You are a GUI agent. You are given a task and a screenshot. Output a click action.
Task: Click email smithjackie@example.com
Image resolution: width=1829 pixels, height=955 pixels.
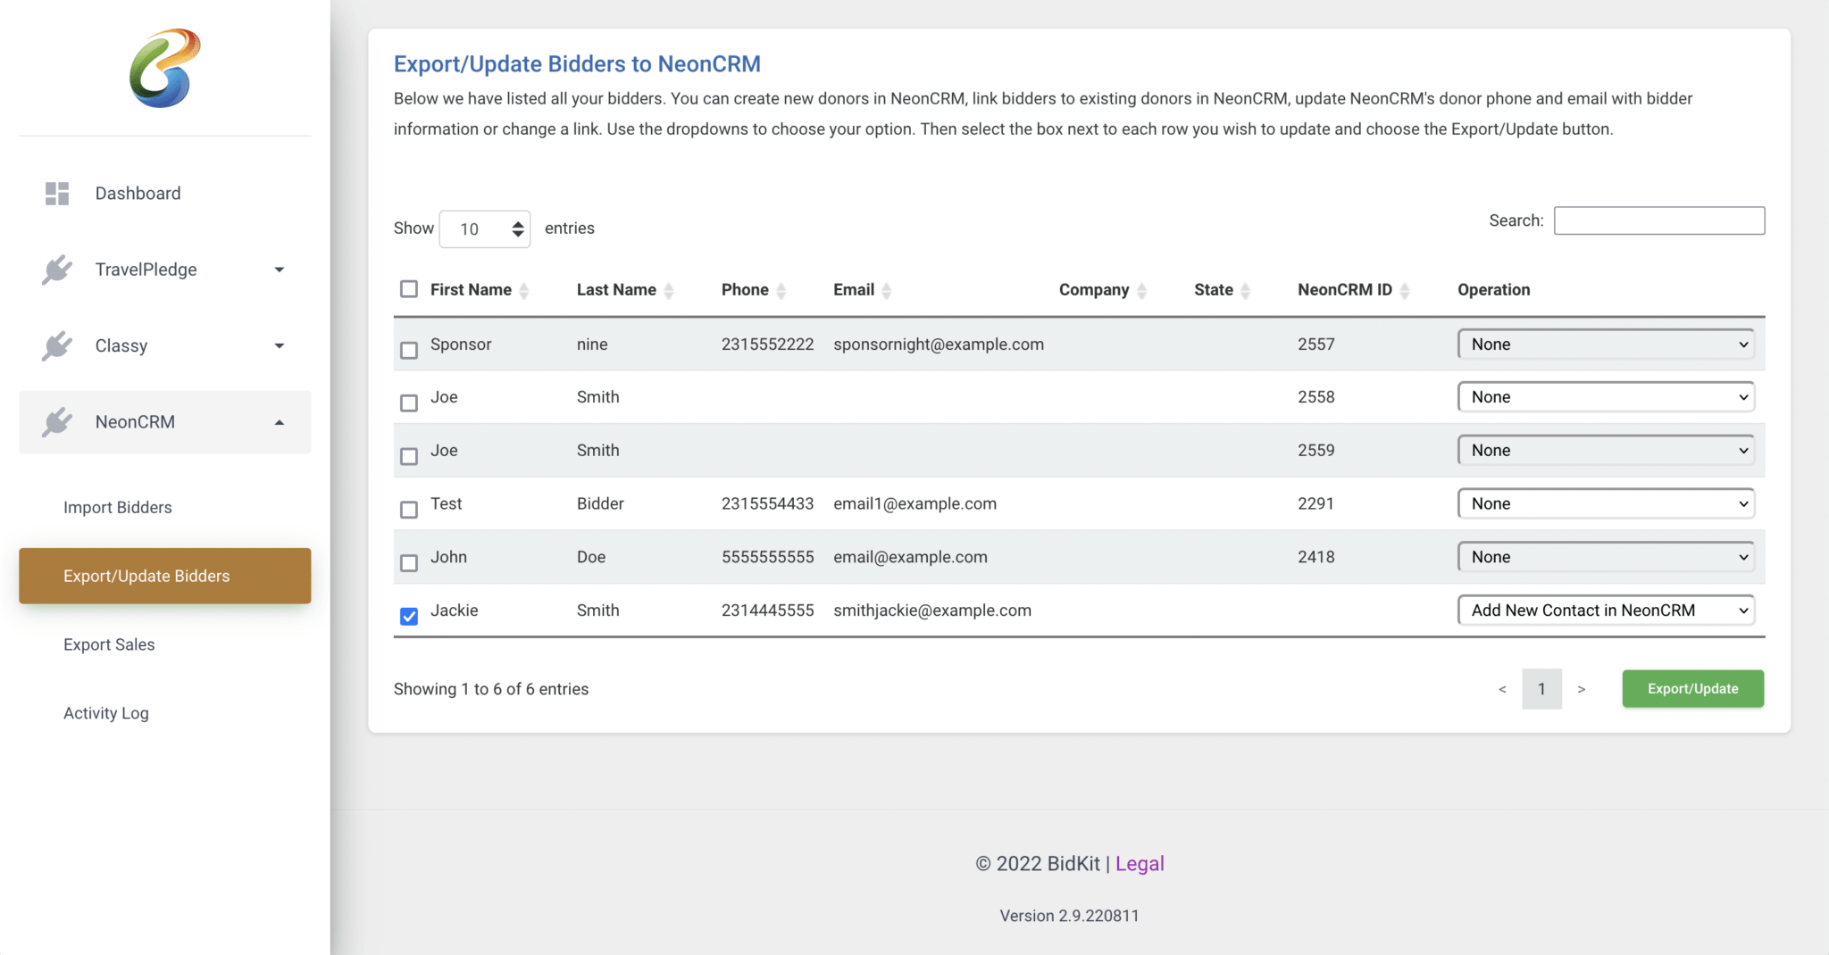[x=932, y=610]
